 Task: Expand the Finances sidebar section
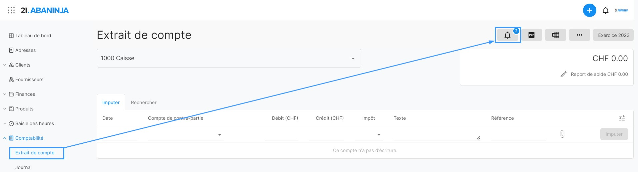(x=5, y=94)
